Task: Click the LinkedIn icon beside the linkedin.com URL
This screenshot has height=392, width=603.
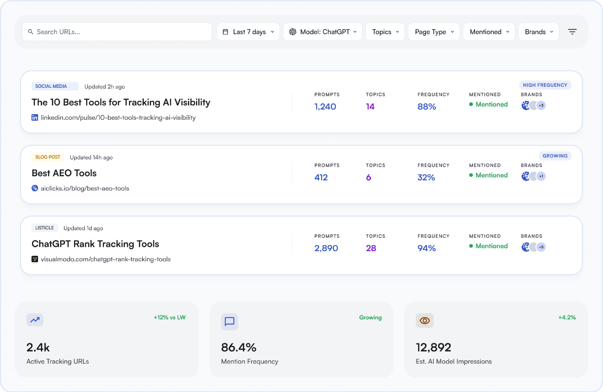Action: 35,118
